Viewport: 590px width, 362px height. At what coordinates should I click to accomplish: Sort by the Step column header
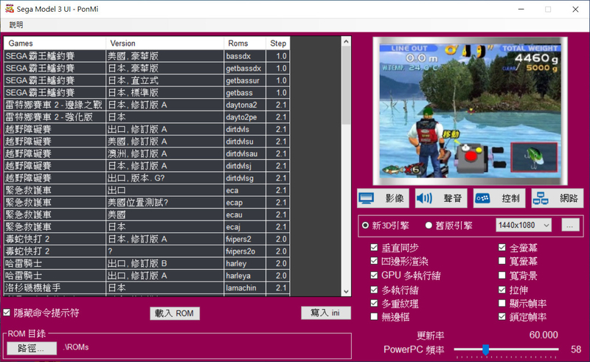(278, 43)
